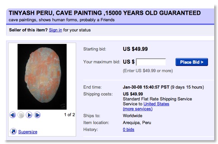The width and height of the screenshot is (218, 144).
Task: Go to the previous listing photo
Action: [x=13, y=115]
